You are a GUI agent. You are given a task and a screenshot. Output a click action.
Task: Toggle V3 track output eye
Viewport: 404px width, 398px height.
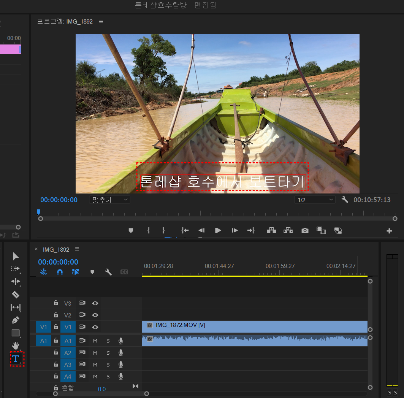point(95,303)
